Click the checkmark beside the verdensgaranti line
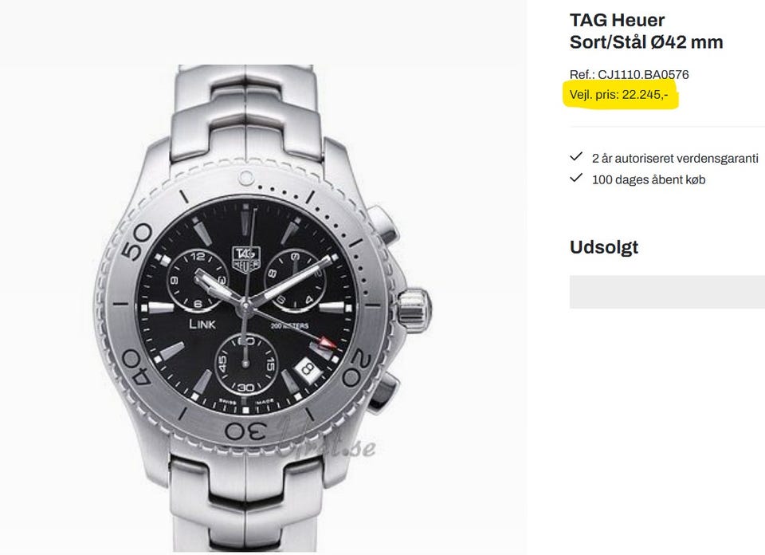 pyautogui.click(x=576, y=158)
